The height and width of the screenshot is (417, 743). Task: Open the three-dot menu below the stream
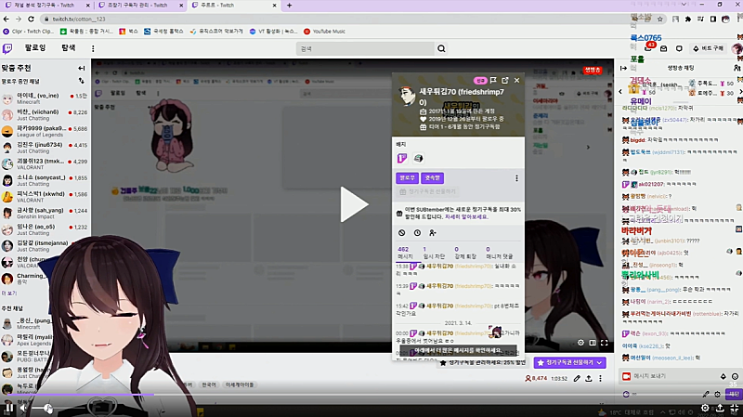(x=600, y=379)
